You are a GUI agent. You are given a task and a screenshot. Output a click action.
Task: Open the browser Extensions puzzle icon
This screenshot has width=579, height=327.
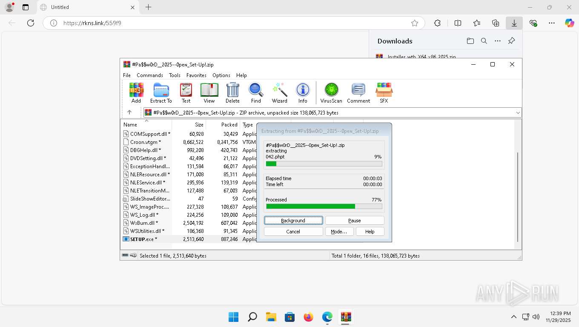click(437, 23)
